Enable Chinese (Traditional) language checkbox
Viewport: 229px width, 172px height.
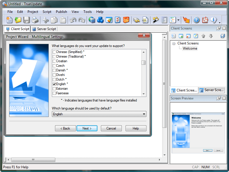click(54, 56)
